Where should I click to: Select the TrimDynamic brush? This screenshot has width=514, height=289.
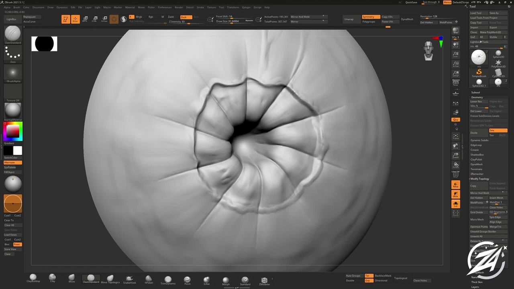[168, 280]
